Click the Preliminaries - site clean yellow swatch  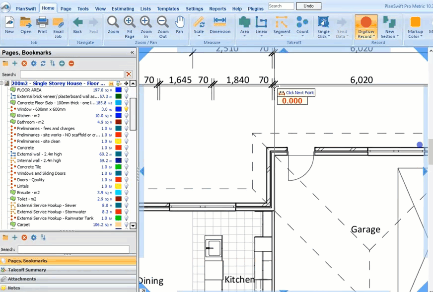[119, 141]
